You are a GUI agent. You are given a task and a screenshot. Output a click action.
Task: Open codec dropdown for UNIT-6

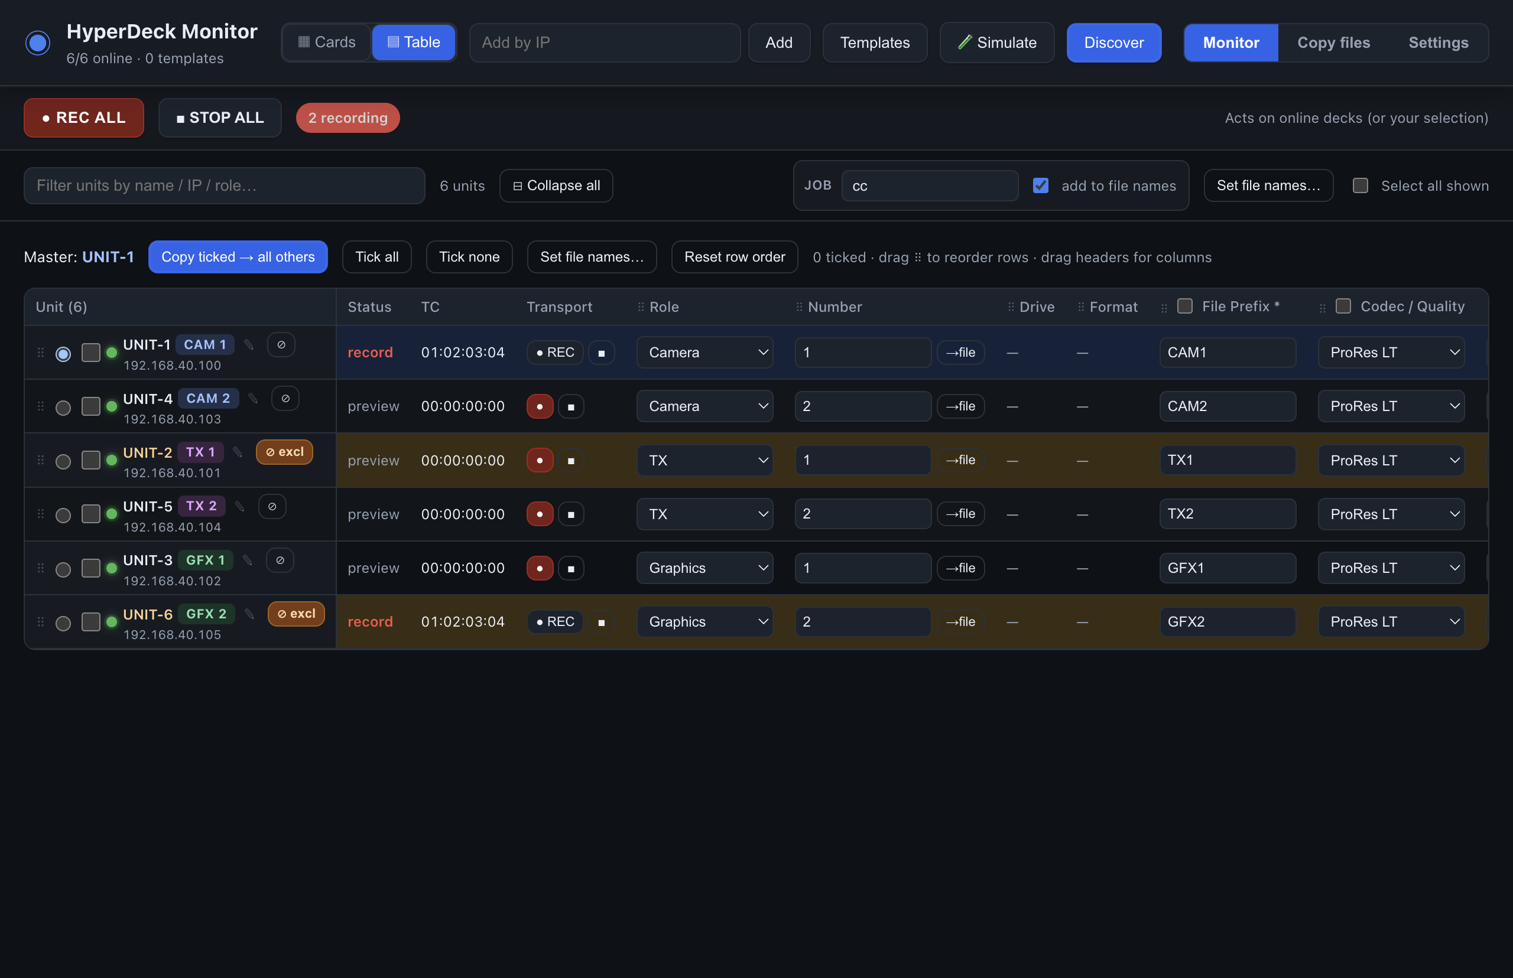pyautogui.click(x=1391, y=622)
